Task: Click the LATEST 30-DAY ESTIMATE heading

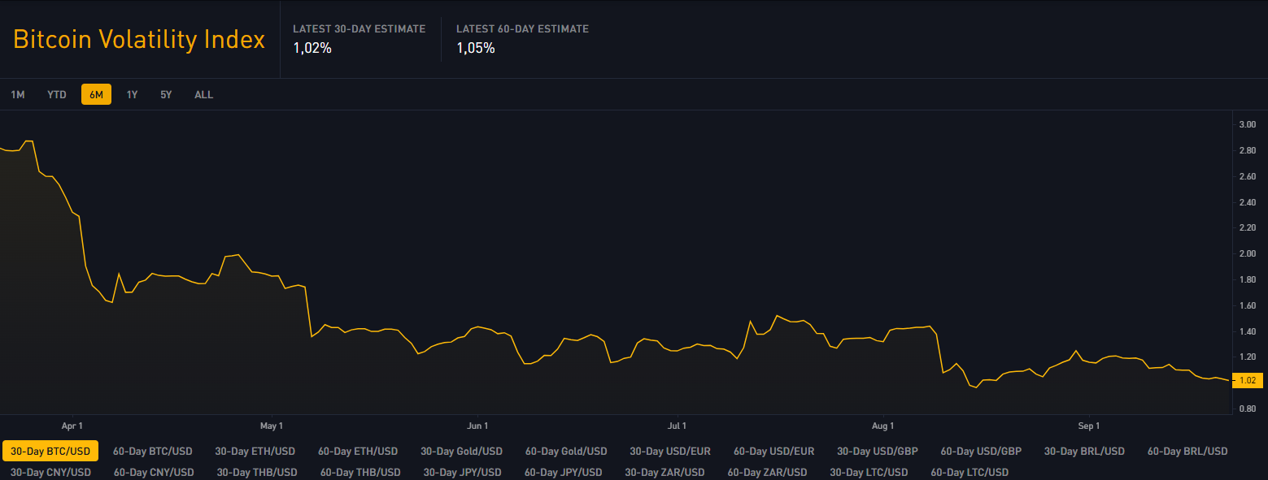Action: (359, 29)
